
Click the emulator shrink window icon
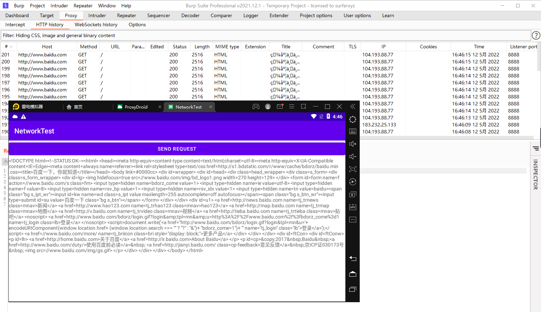(x=304, y=106)
